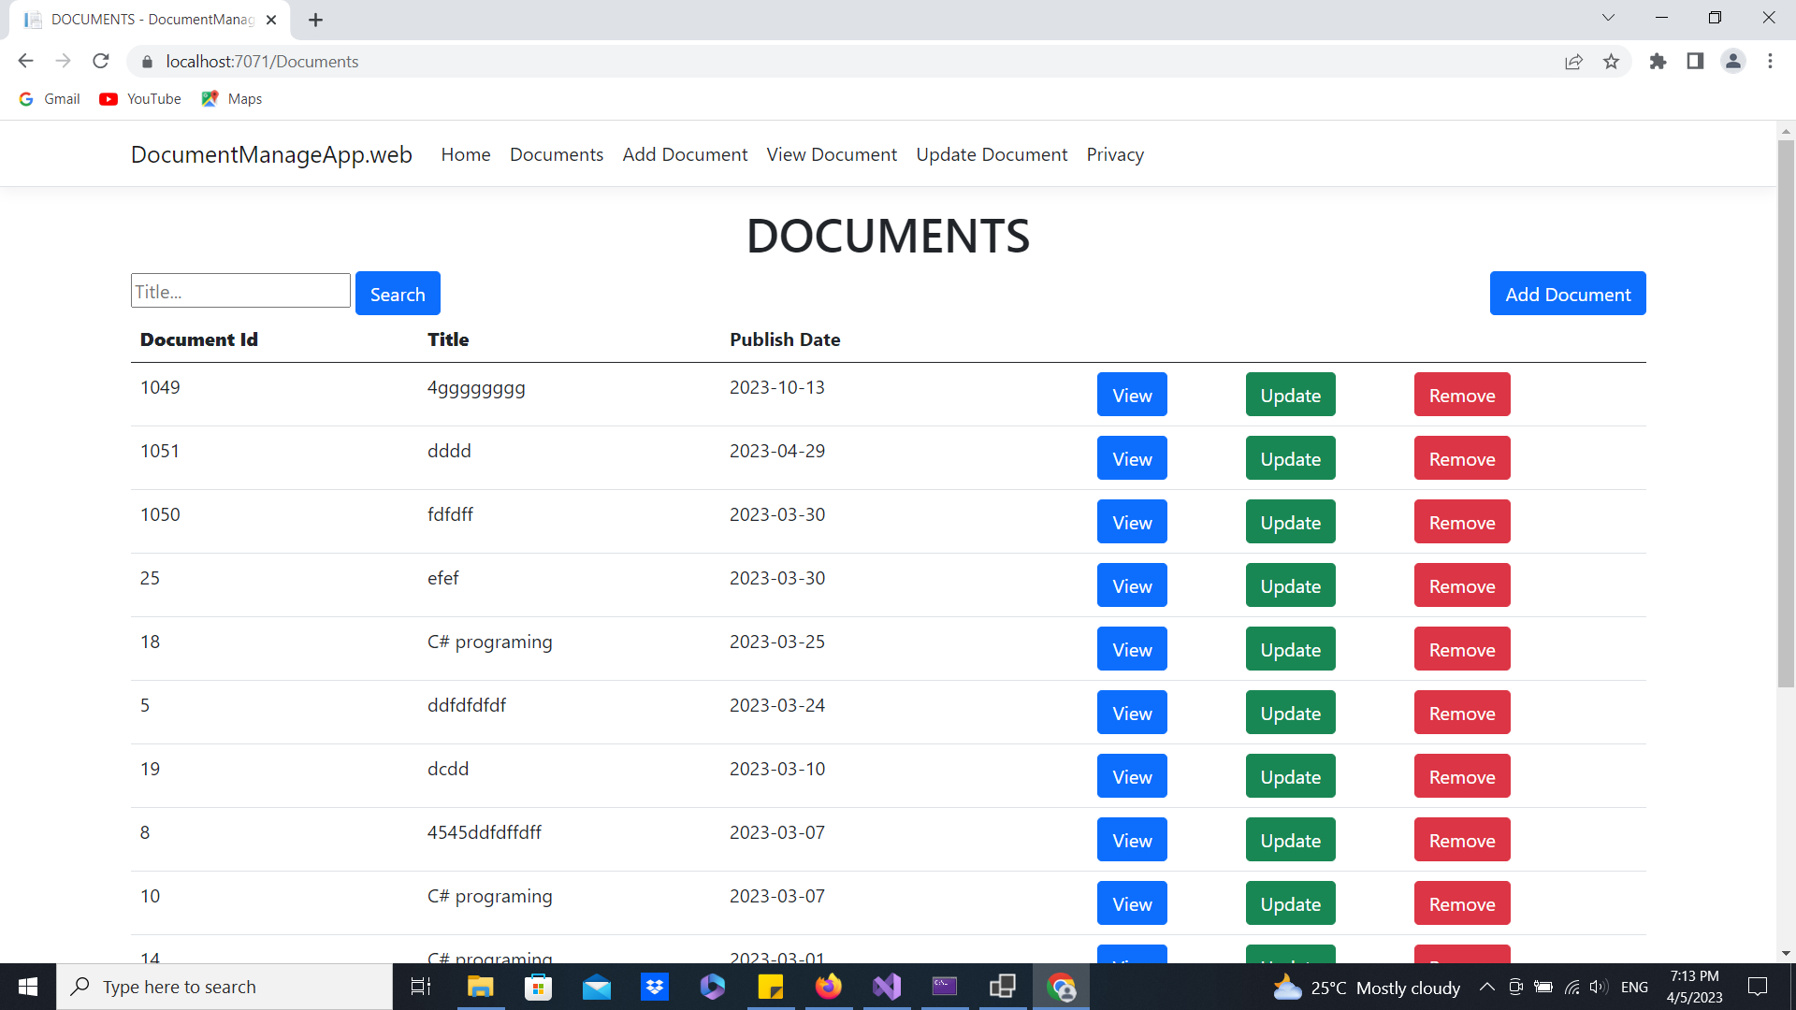
Task: Bookmark this page with the star icon
Action: 1612,61
